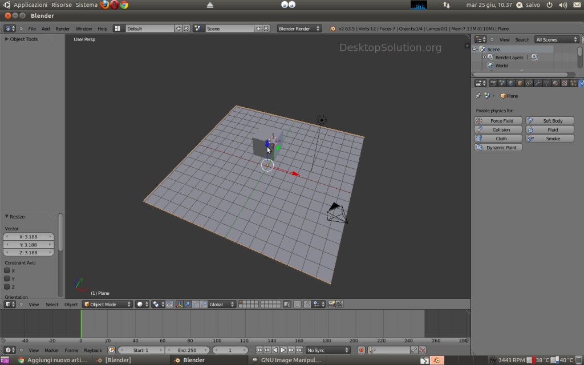
Task: Expand the RenderLayers tree item
Action: point(484,58)
